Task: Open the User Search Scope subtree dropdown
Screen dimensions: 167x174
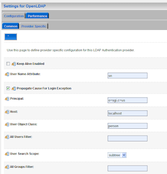Action: tap(117, 155)
